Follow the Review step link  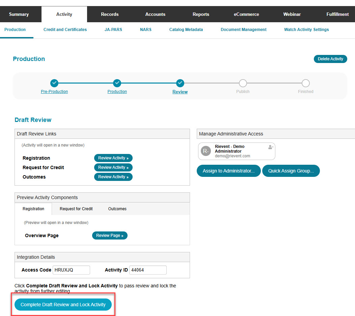pos(180,92)
